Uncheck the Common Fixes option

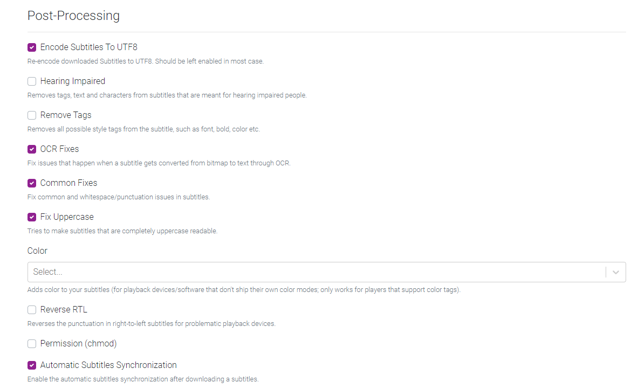click(31, 183)
